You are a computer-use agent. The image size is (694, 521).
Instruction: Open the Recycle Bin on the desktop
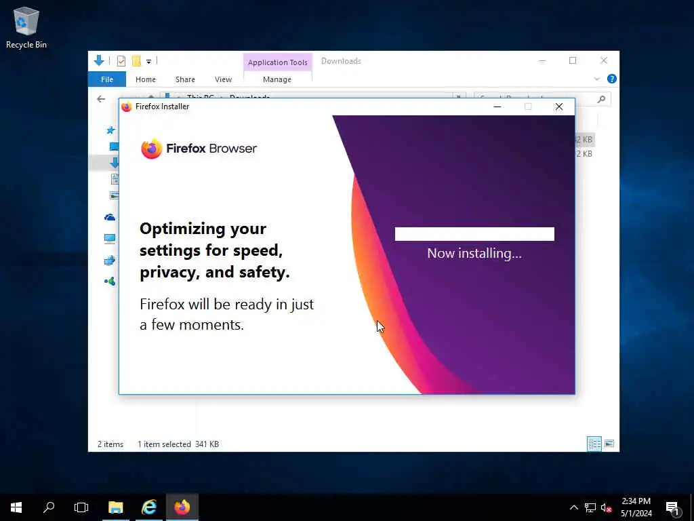coord(26,28)
